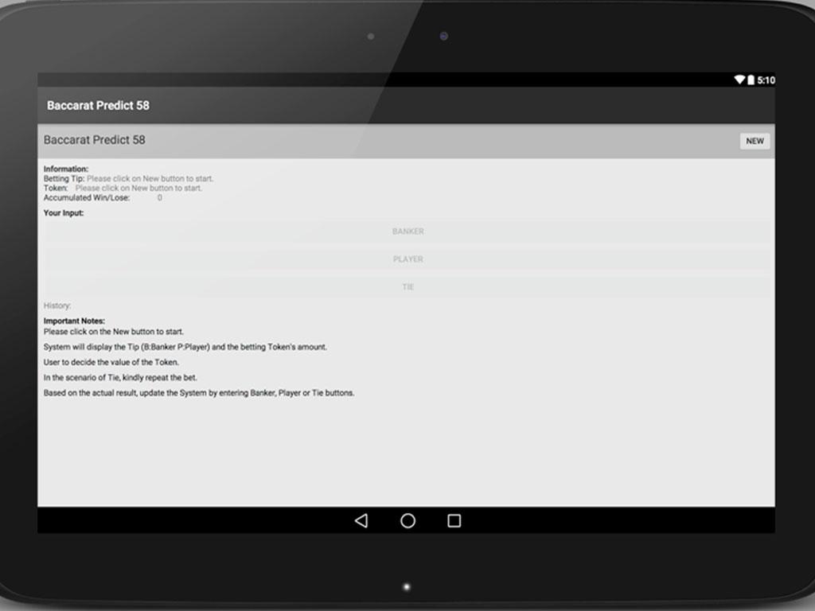Start a new session with NEW button
Image resolution: width=815 pixels, height=611 pixels.
(x=755, y=141)
